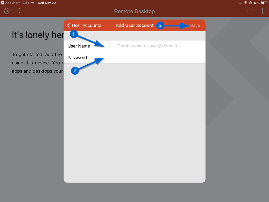Tap the plus icon to add a connection
Screen dimensions: 269x202
click(262, 11)
